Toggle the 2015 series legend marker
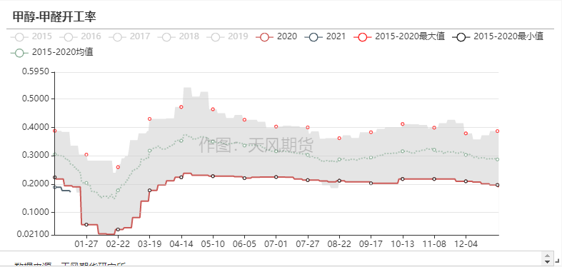This screenshot has width=562, height=267. click(x=19, y=37)
